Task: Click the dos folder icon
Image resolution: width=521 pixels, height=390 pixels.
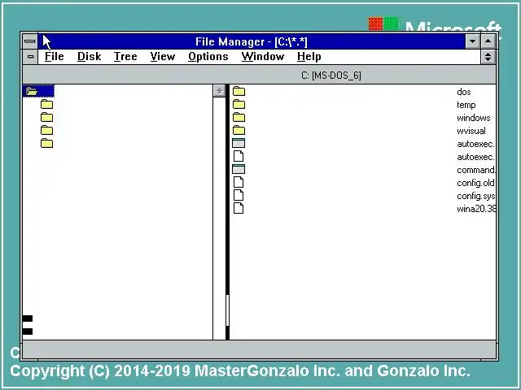Action: pos(239,91)
